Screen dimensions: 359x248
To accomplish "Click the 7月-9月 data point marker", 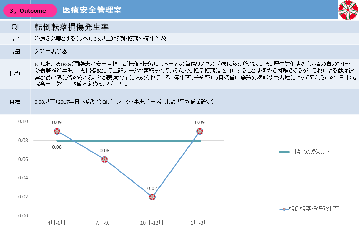I will [105, 159].
